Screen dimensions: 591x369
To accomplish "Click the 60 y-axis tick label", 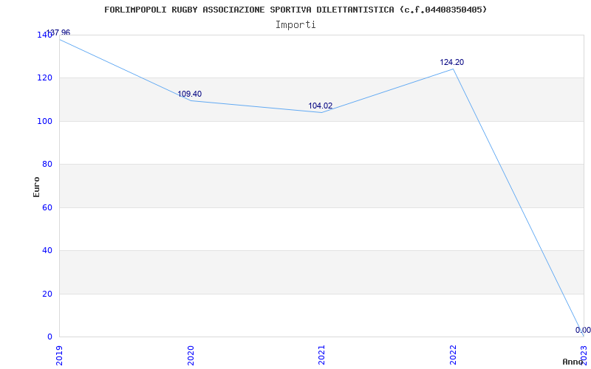I will click(x=47, y=207).
